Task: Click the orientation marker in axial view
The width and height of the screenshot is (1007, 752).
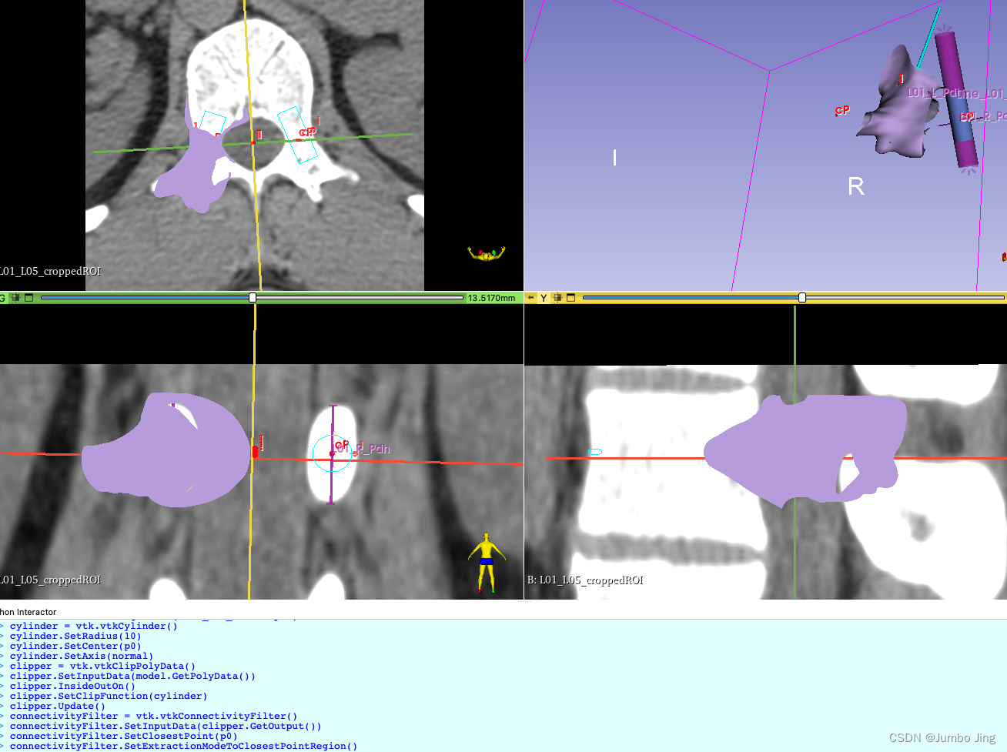Action: click(486, 253)
